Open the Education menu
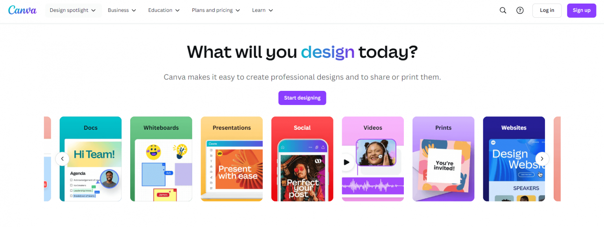Viewport: 604px width, 227px height. pos(164,10)
